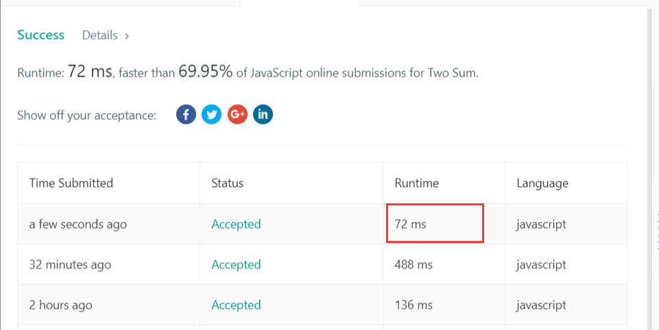659x330 pixels.
Task: Share acceptance on Facebook
Action: tap(186, 114)
